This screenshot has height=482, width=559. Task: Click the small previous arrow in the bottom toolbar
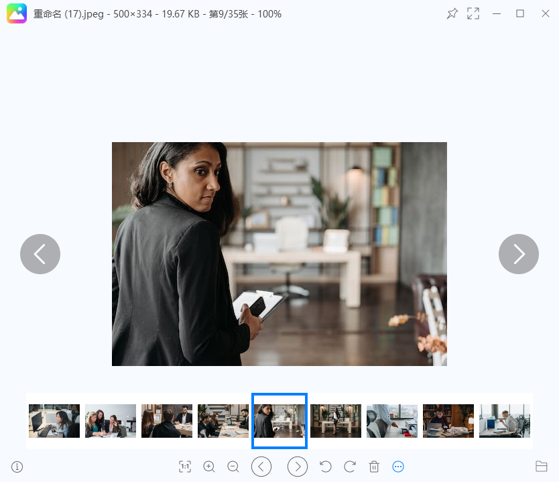click(x=261, y=467)
